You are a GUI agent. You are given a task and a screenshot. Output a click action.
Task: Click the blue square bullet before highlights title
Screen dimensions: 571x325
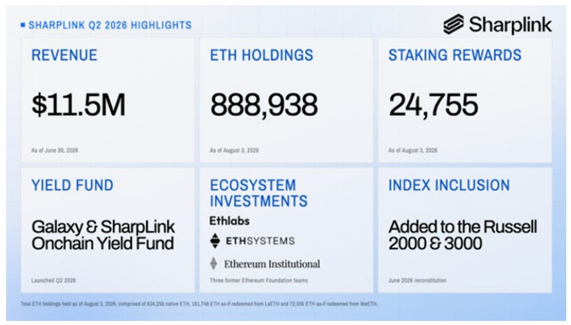tap(23, 25)
